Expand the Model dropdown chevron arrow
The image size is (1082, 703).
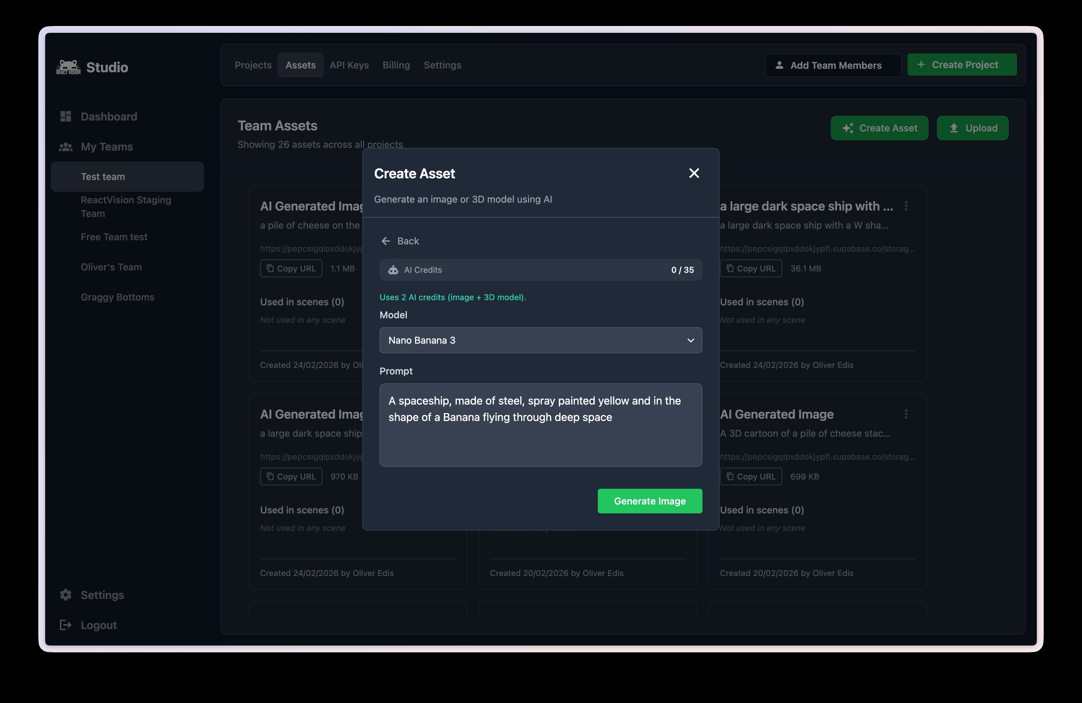(691, 340)
